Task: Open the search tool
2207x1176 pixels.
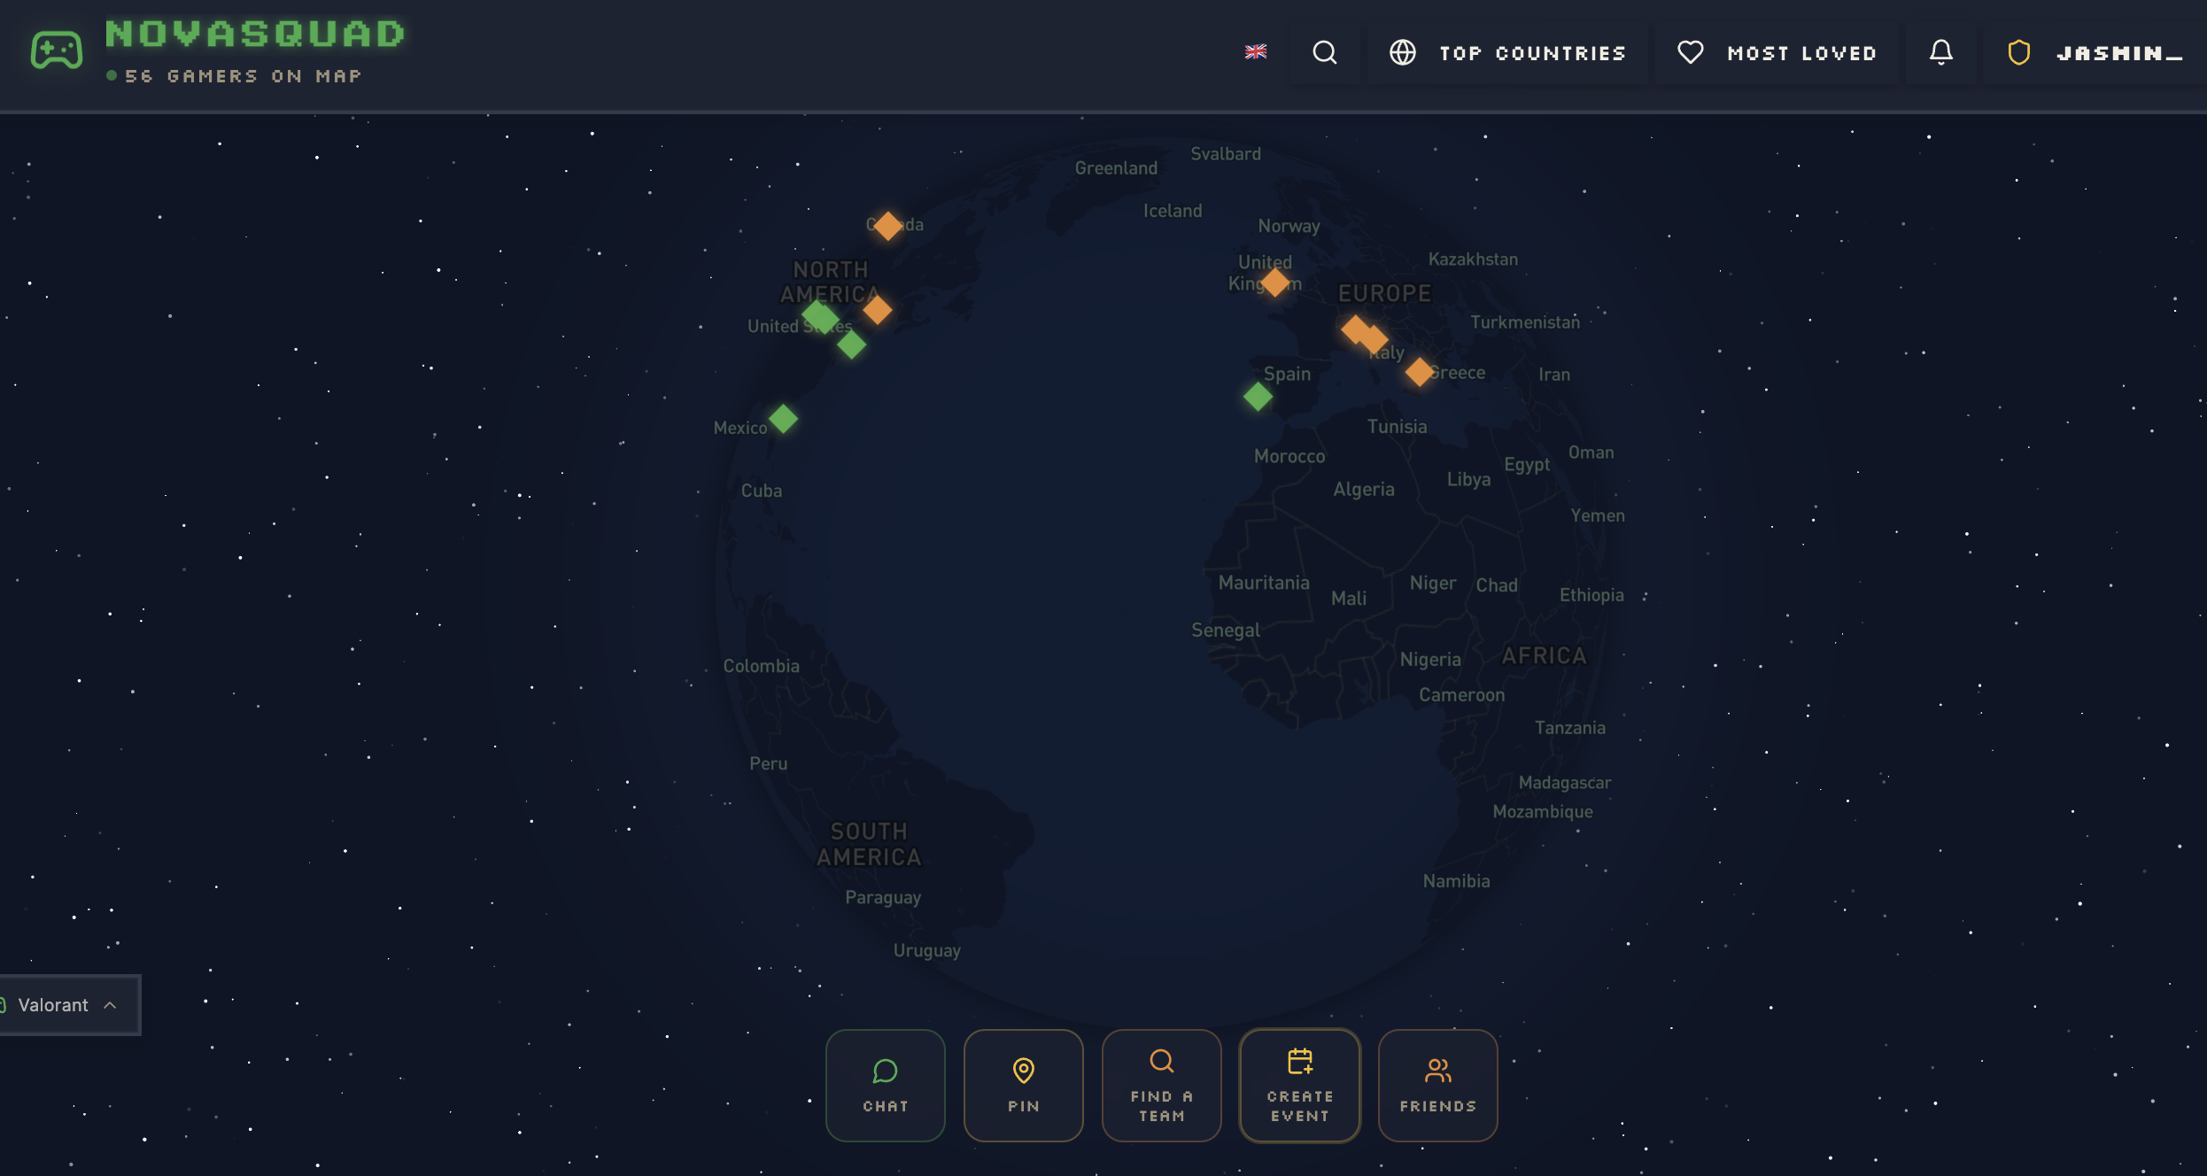Action: tap(1324, 52)
